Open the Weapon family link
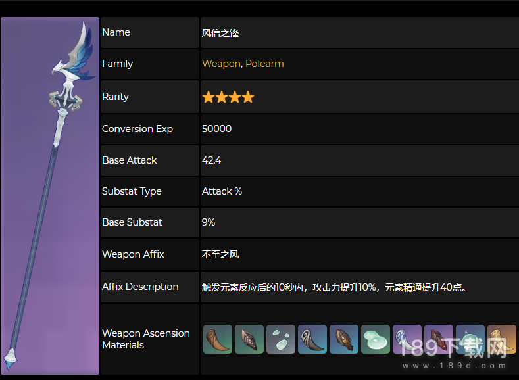 point(221,64)
